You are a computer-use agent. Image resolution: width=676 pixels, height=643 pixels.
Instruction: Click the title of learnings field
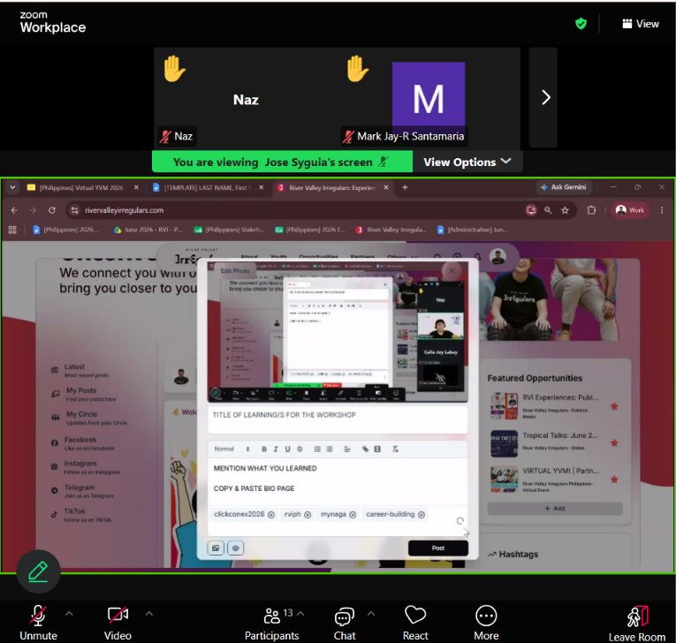tap(338, 420)
